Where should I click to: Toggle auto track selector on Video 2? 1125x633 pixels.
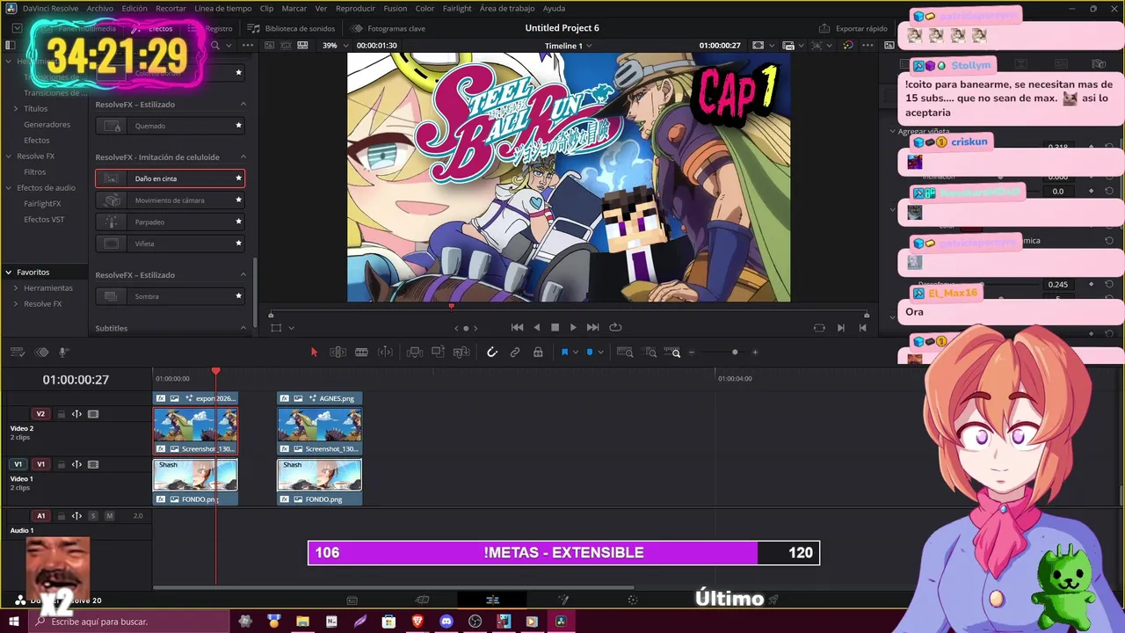[76, 414]
